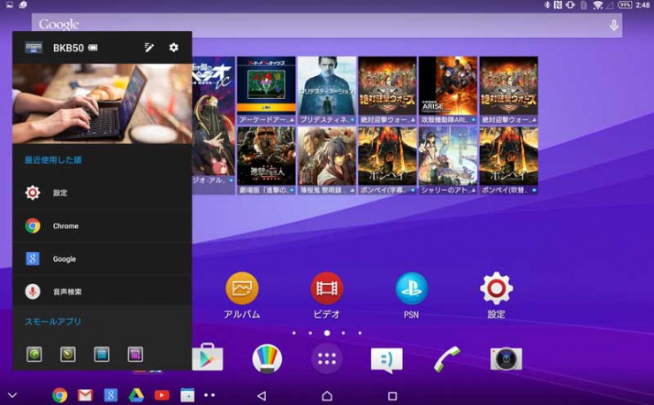Tap the スモールアプリ section heading

[53, 322]
